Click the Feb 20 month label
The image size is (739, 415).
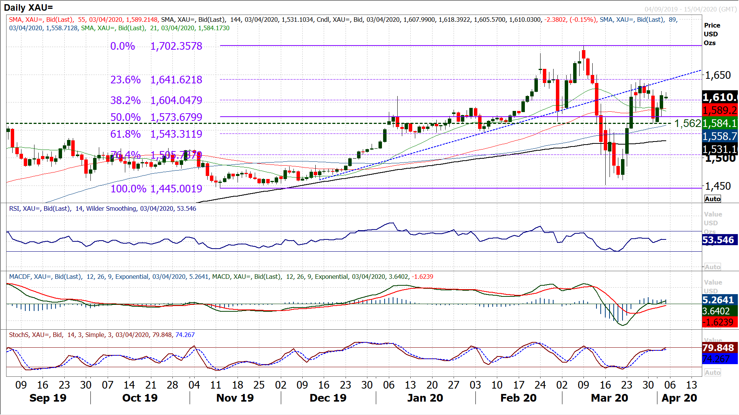[x=518, y=398]
